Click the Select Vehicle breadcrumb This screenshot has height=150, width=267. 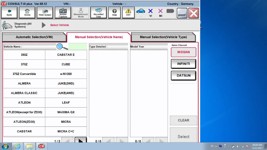point(60,25)
